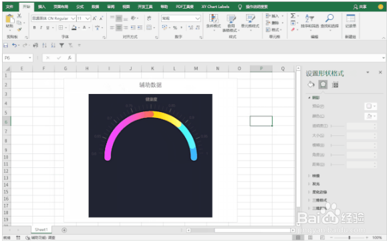Select the Sheet1 tab
387x244 pixels.
pyautogui.click(x=41, y=229)
